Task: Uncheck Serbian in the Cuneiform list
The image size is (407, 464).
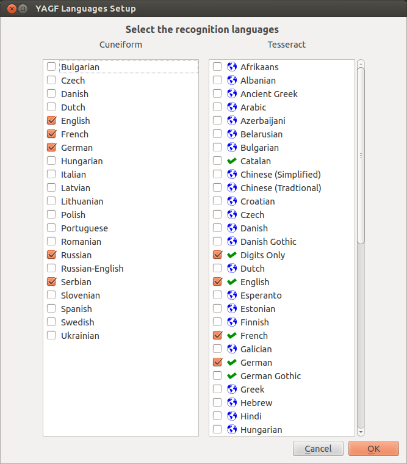Action: (x=51, y=282)
